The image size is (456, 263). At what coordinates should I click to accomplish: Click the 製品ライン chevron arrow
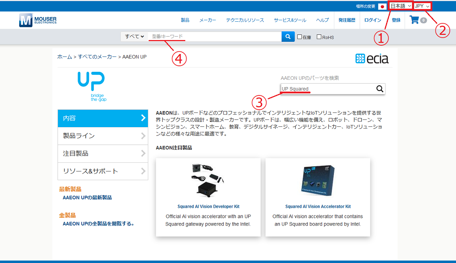click(x=143, y=136)
